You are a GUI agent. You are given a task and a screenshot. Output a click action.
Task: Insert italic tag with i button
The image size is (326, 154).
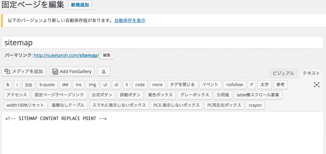[17, 85]
